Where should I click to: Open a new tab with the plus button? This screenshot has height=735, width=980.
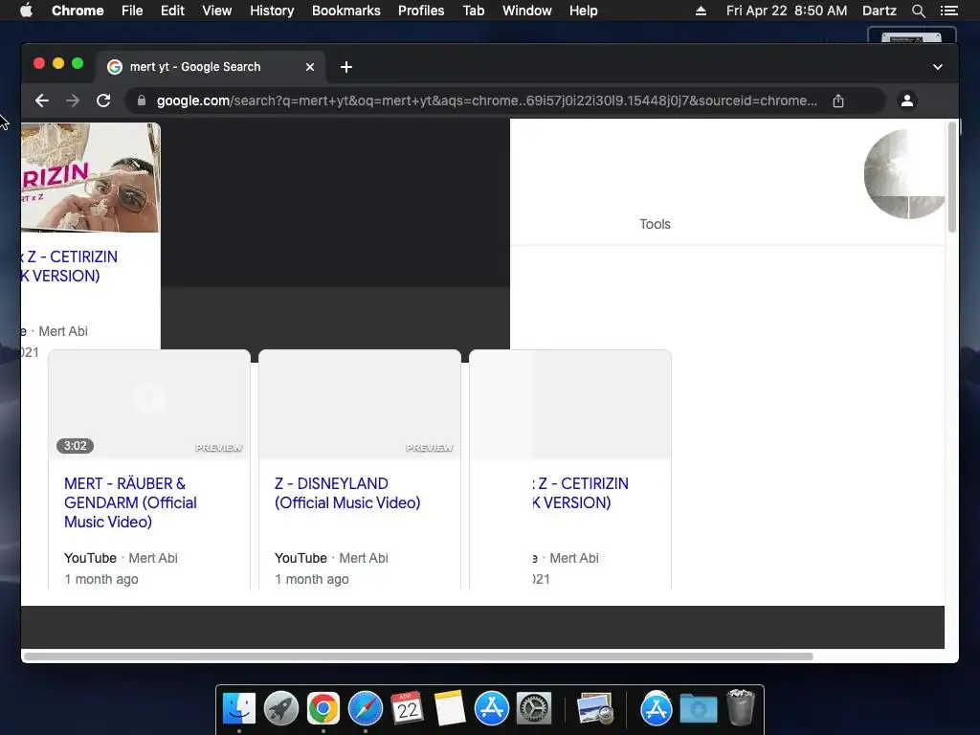click(x=346, y=67)
